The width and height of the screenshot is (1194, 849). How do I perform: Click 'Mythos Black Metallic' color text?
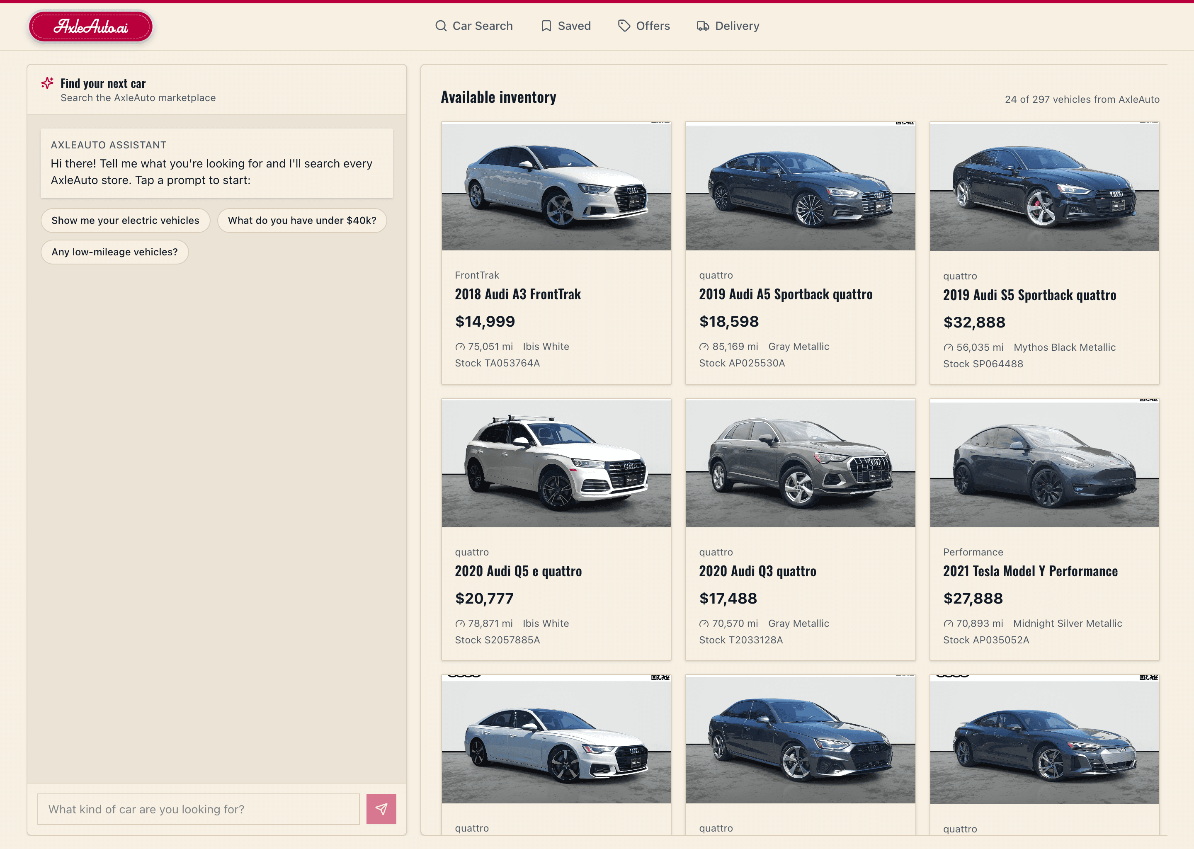[1065, 348]
